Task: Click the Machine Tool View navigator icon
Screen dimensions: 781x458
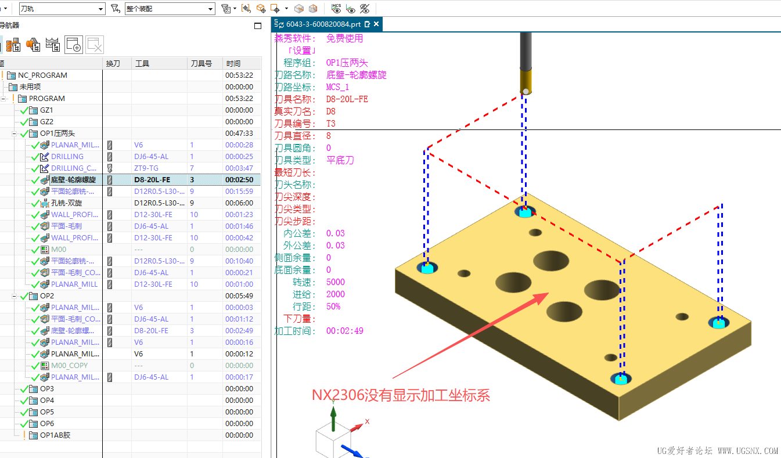Action: (x=13, y=44)
